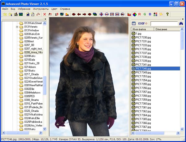Toggle the green channel G button
Image resolution: width=186 pixels, height=142 pixels.
[x=145, y=14]
